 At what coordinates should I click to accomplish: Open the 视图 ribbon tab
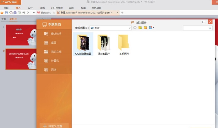pyautogui.click(x=83, y=8)
